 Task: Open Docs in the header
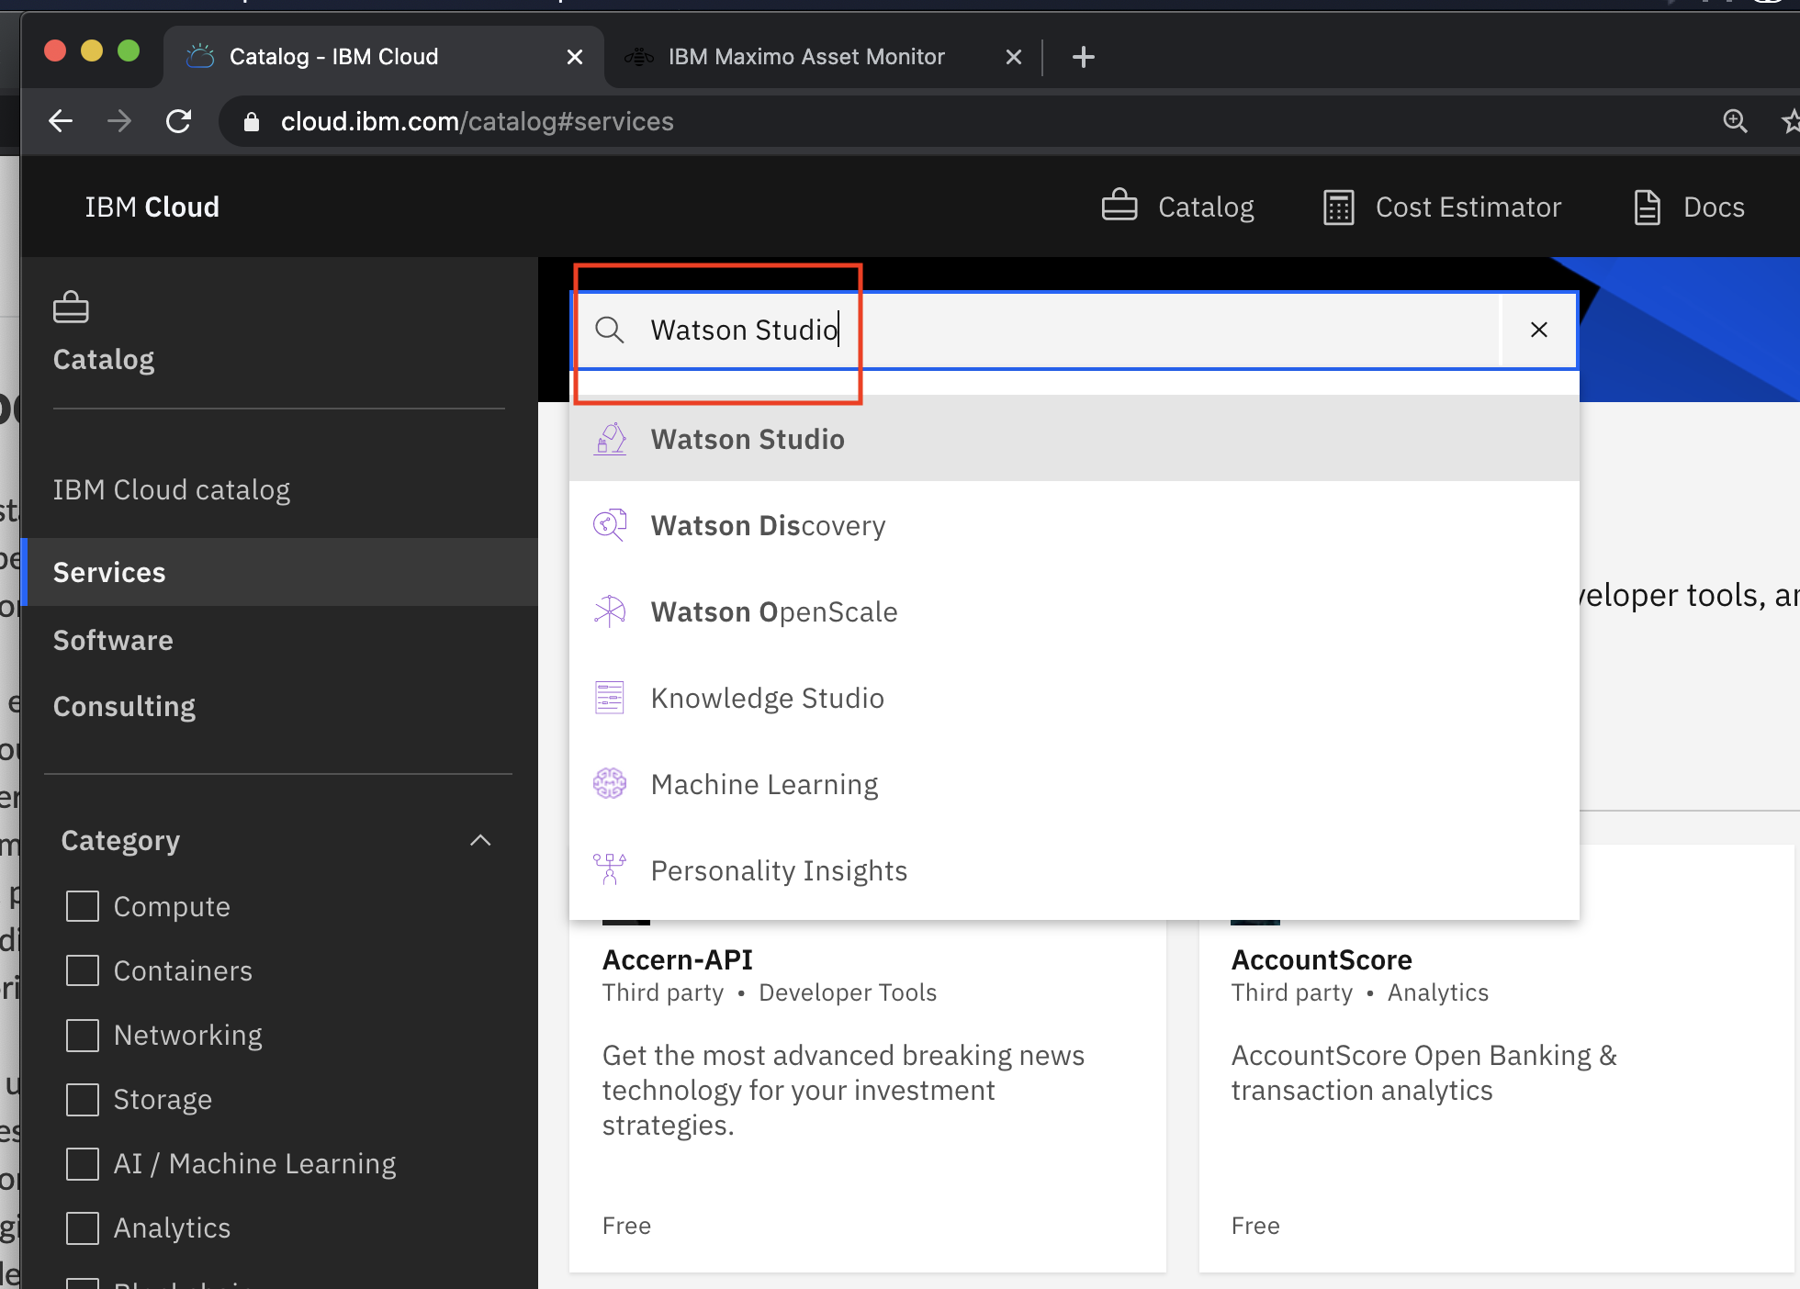[x=1689, y=207]
